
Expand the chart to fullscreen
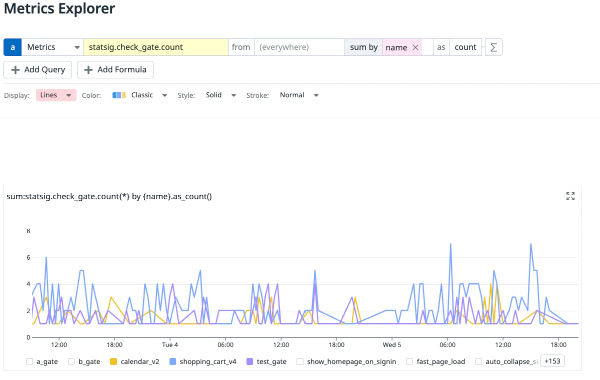point(570,196)
